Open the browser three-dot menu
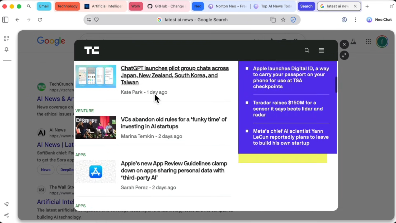This screenshot has height=223, width=396. [x=355, y=20]
